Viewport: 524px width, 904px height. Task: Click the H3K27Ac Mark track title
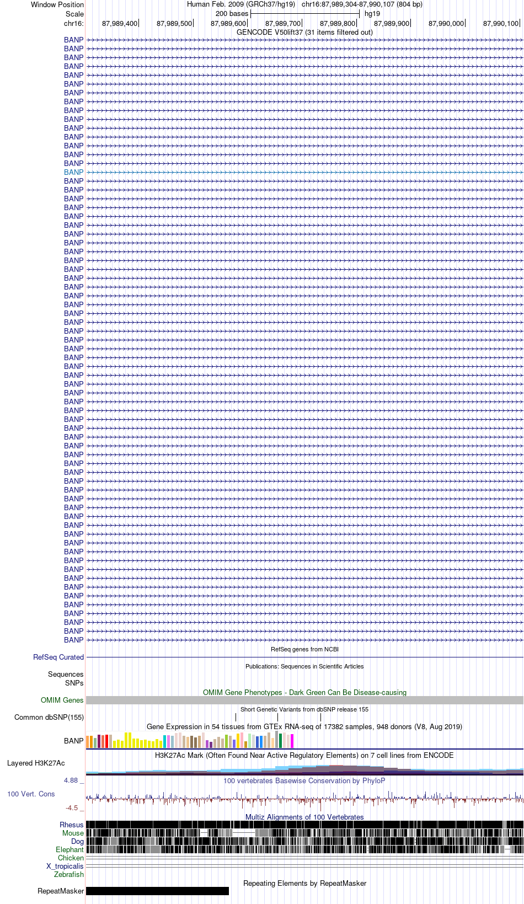[x=304, y=755]
